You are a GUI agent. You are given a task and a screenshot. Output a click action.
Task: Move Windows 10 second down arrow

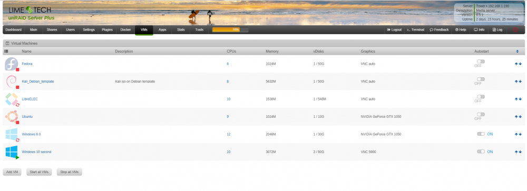pyautogui.click(x=520, y=152)
